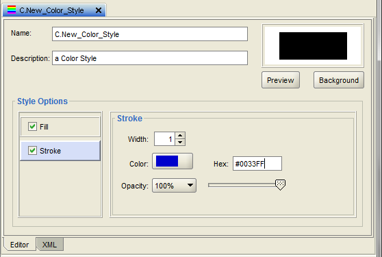This screenshot has width=382, height=257.
Task: Switch to the XML tab
Action: click(50, 244)
